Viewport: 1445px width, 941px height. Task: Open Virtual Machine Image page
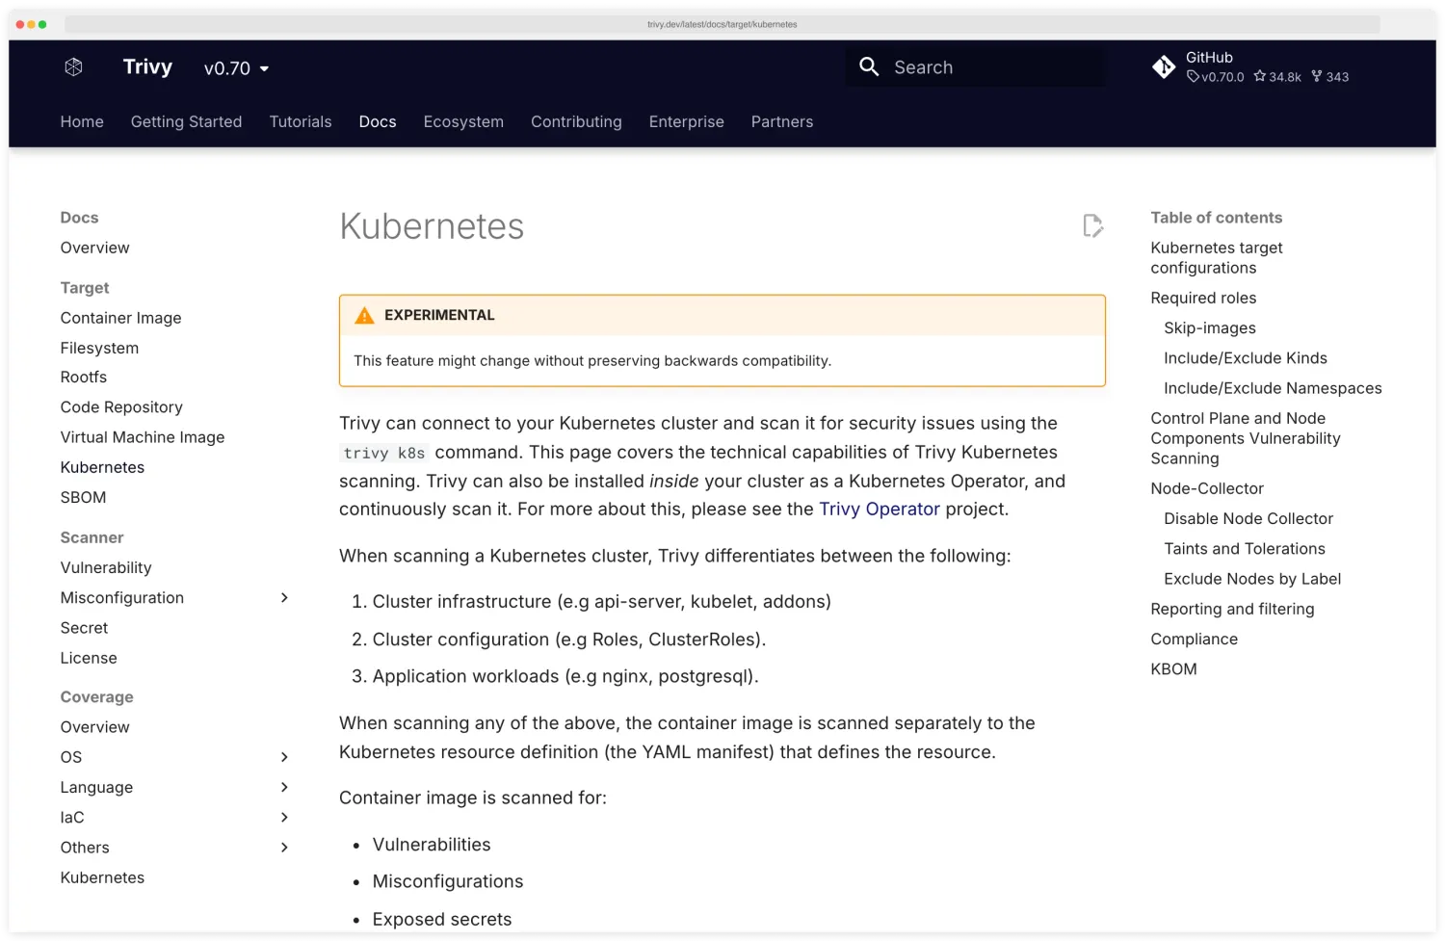point(143,437)
